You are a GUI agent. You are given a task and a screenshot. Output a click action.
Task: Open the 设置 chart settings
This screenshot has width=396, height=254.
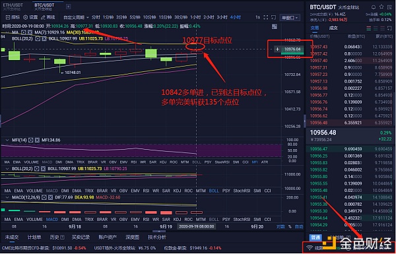[x=30, y=17]
